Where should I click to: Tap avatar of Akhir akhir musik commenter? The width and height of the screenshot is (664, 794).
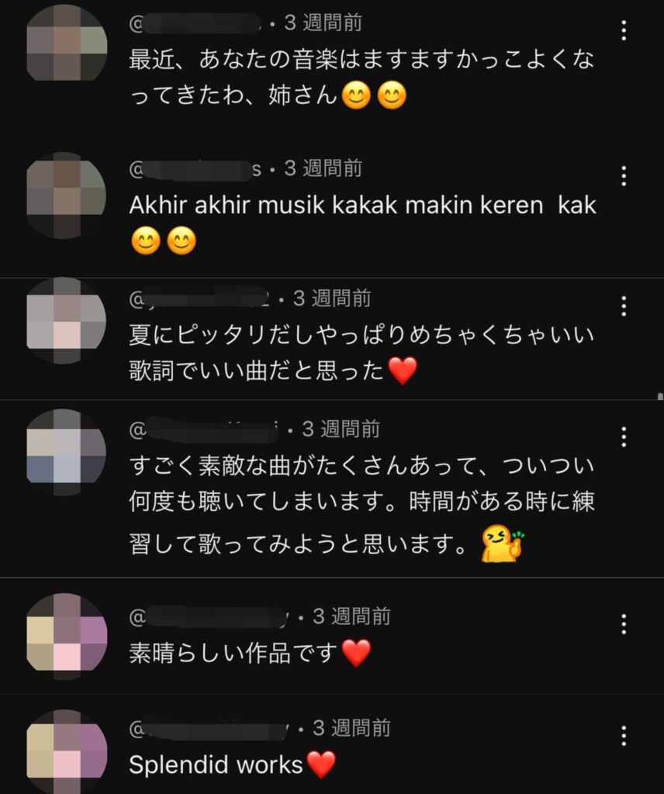click(x=67, y=195)
